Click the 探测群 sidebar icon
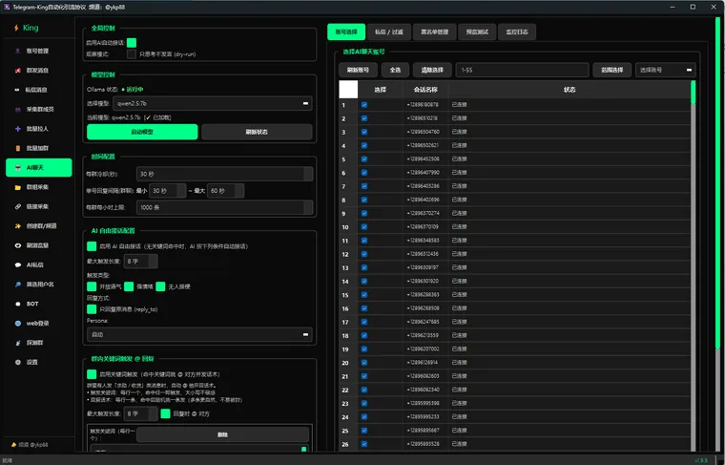 [x=17, y=343]
